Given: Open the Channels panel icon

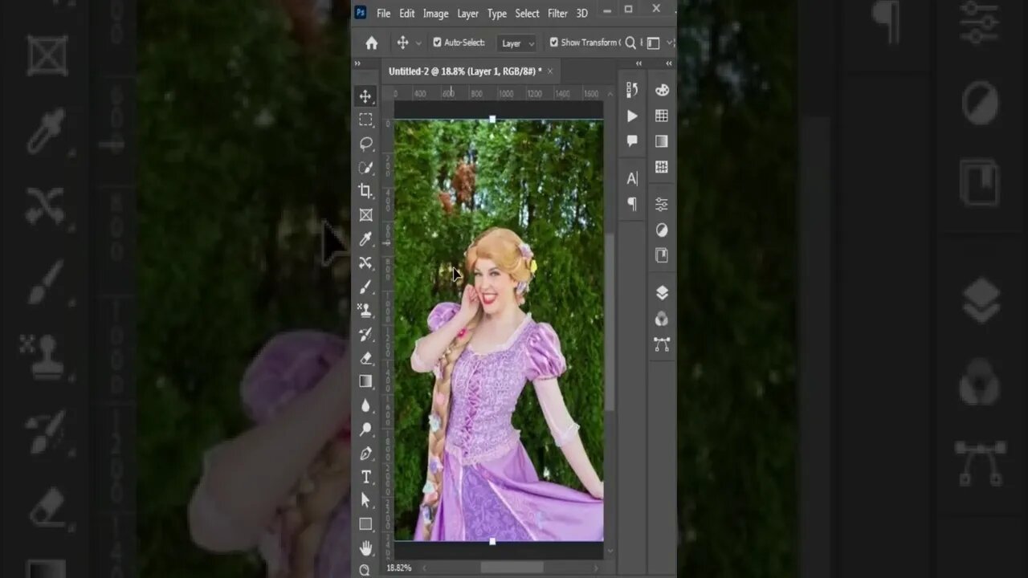Looking at the screenshot, I should point(662,319).
